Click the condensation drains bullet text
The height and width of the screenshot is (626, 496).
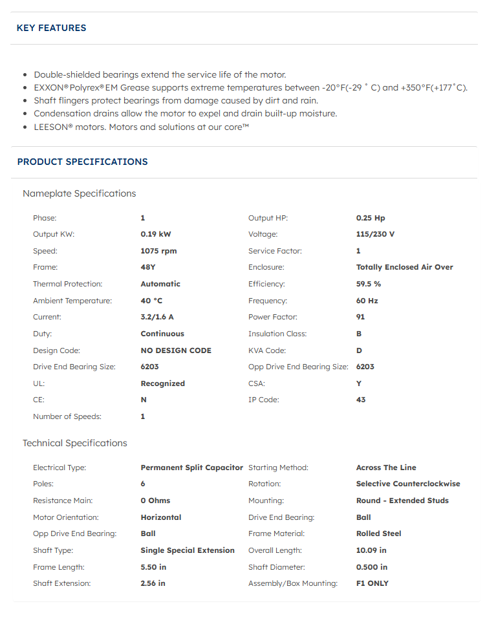(x=185, y=113)
